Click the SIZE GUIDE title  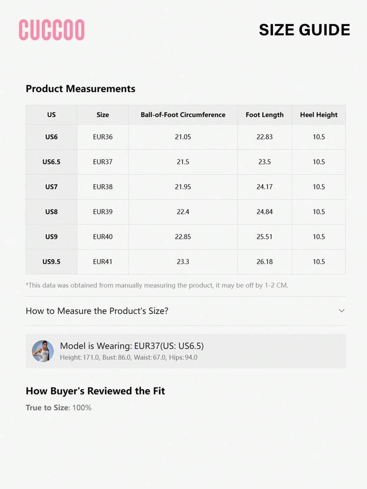click(305, 30)
